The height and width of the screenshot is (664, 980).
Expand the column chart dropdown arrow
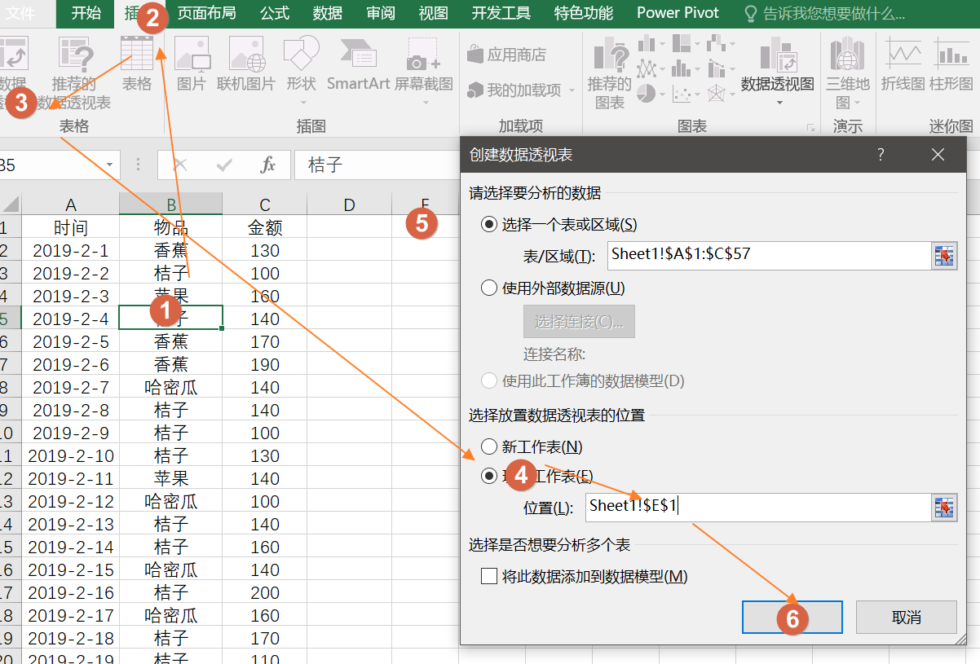(x=663, y=42)
